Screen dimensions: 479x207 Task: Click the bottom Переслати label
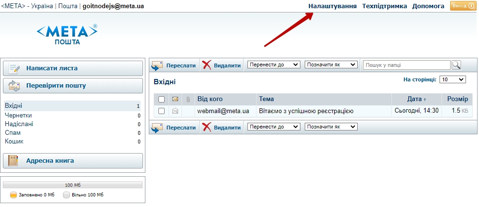pyautogui.click(x=181, y=127)
